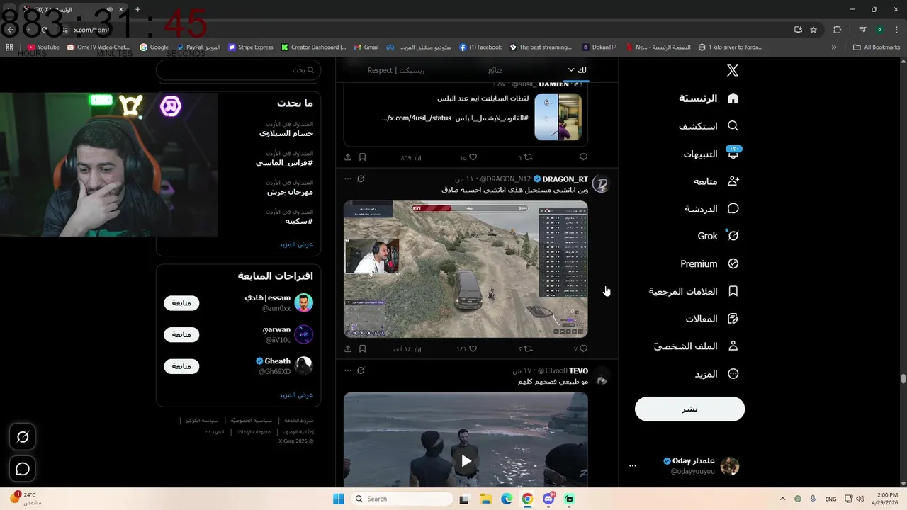Open more options on TEVO post

click(x=348, y=370)
